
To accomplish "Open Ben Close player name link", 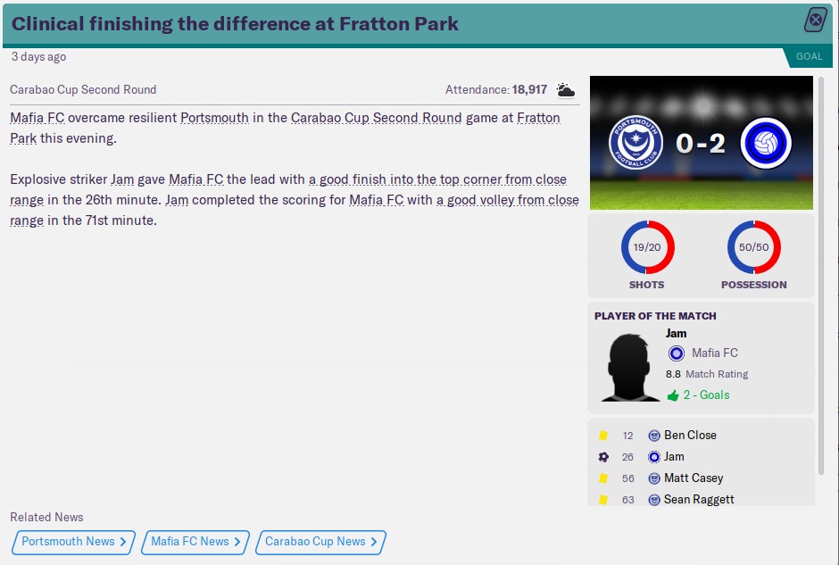I will click(x=690, y=436).
